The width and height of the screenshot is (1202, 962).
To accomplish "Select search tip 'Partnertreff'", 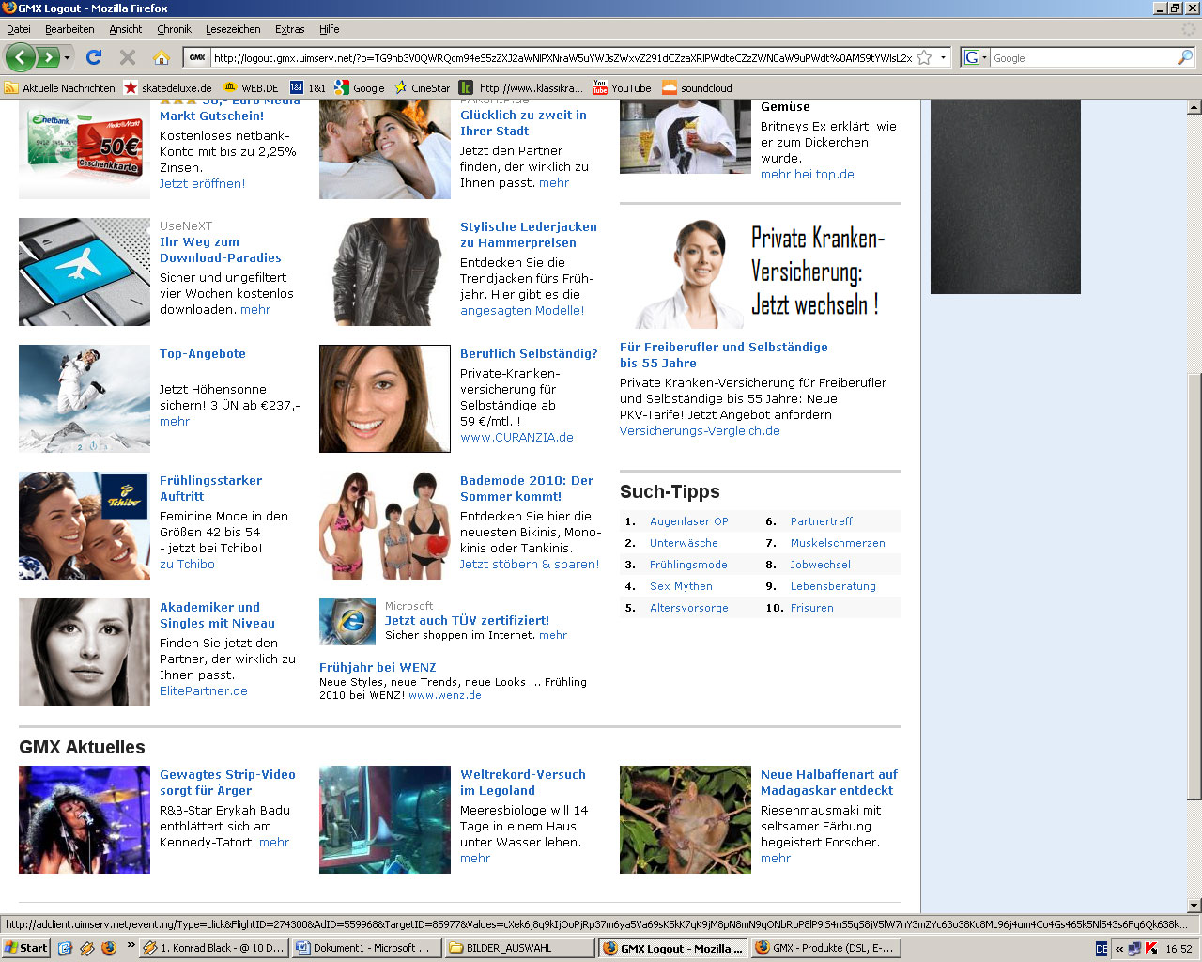I will point(821,521).
